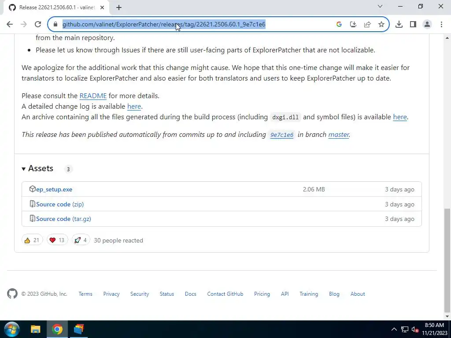Reload the current page
The image size is (451, 338).
click(x=38, y=25)
